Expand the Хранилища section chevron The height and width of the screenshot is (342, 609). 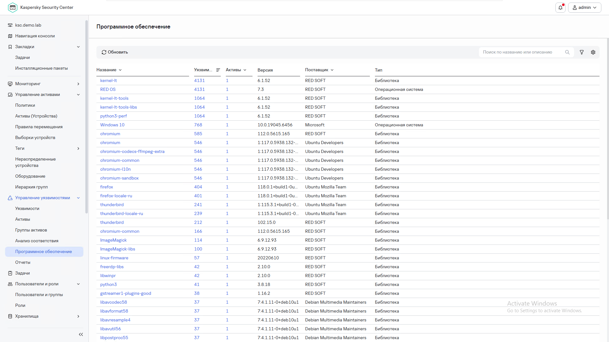[78, 316]
